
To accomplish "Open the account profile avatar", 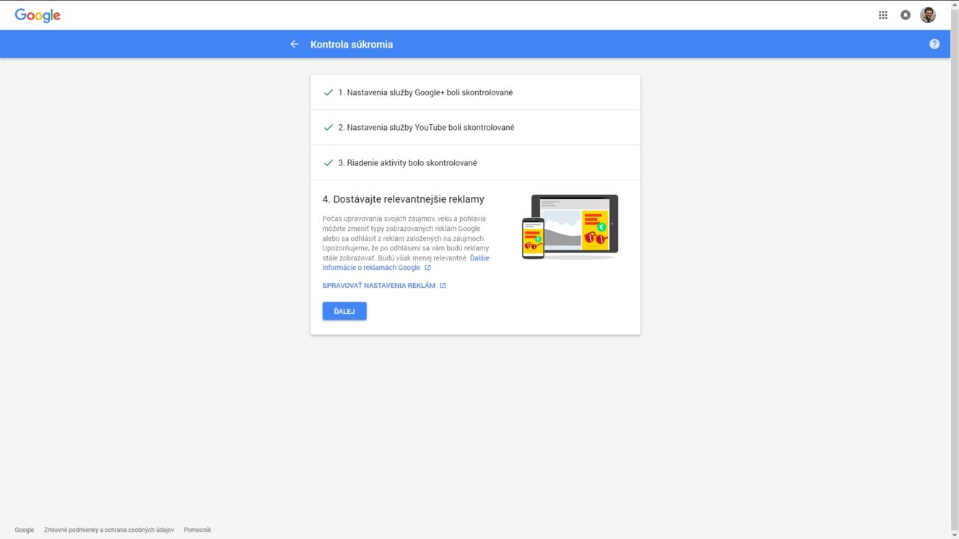I will pyautogui.click(x=928, y=15).
